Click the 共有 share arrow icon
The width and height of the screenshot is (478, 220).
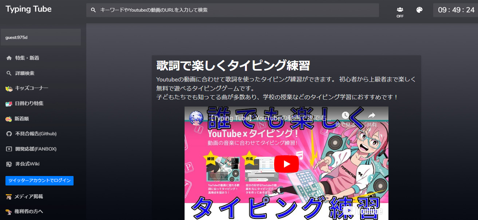pyautogui.click(x=371, y=115)
